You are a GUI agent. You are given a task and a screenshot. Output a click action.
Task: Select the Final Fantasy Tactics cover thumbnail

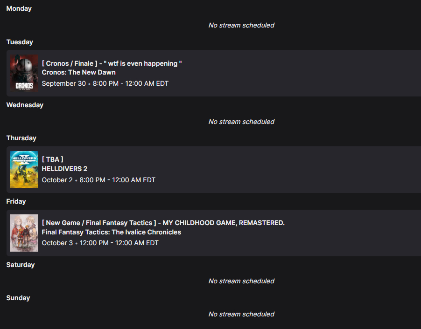(24, 233)
